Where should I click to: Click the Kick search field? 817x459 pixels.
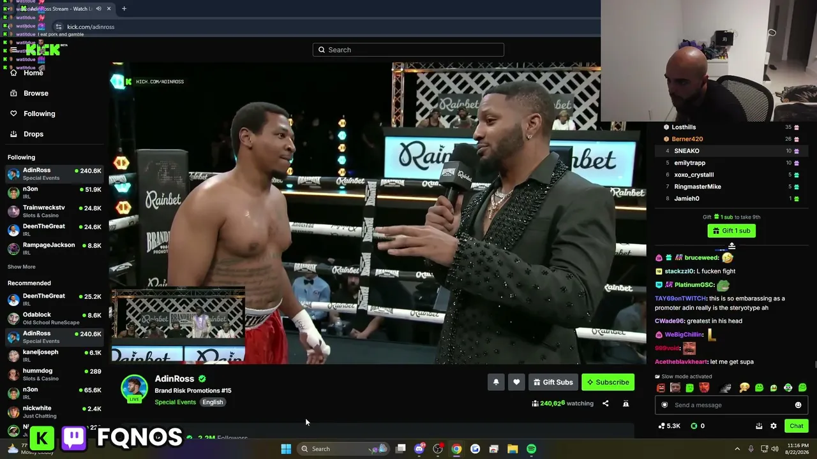[x=408, y=50]
